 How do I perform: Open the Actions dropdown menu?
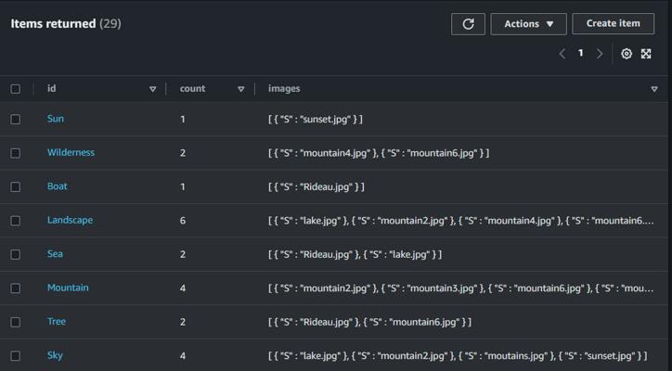pos(528,24)
